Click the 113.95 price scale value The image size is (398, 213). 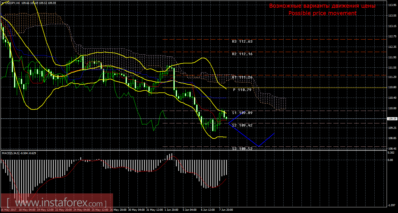(x=392, y=5)
